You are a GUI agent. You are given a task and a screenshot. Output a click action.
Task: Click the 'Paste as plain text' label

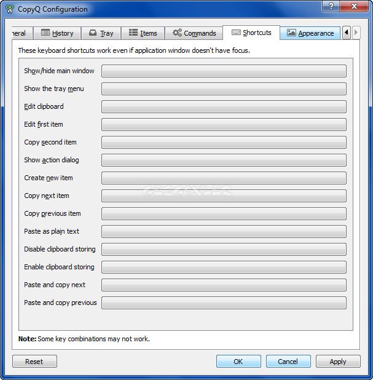click(52, 231)
